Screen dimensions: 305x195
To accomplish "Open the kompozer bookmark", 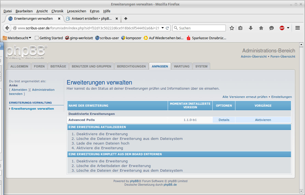I will (x=131, y=38).
